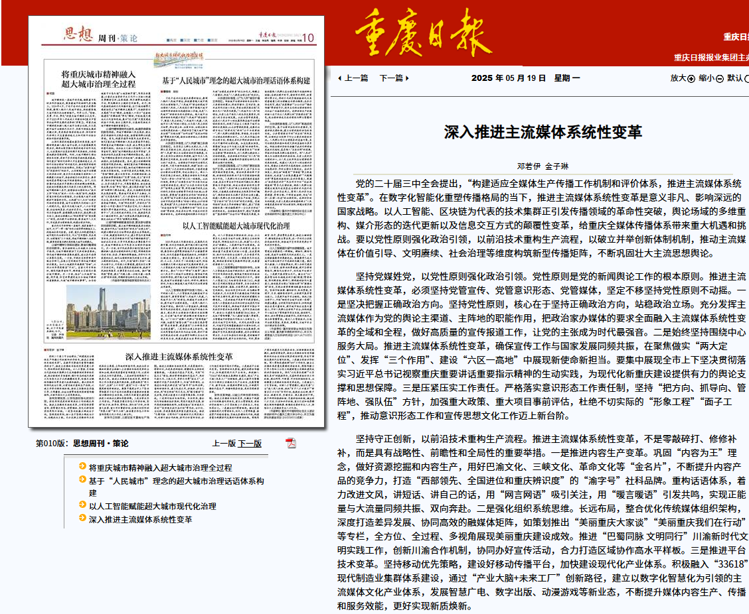Click the 缩小 zoom-out minus icon

pyautogui.click(x=719, y=78)
